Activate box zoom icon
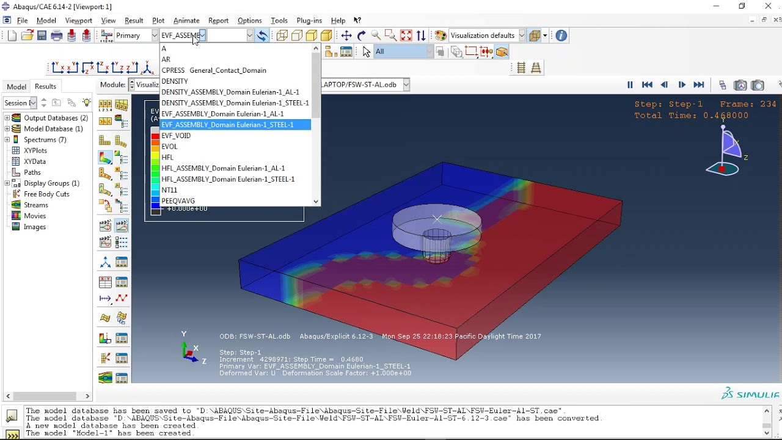Viewport: 782px width, 440px height. click(x=390, y=36)
